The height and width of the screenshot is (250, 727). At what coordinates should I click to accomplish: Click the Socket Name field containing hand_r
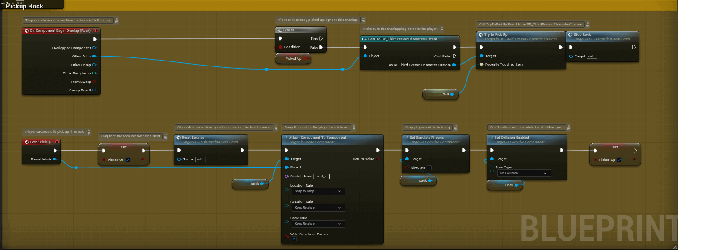click(x=321, y=176)
